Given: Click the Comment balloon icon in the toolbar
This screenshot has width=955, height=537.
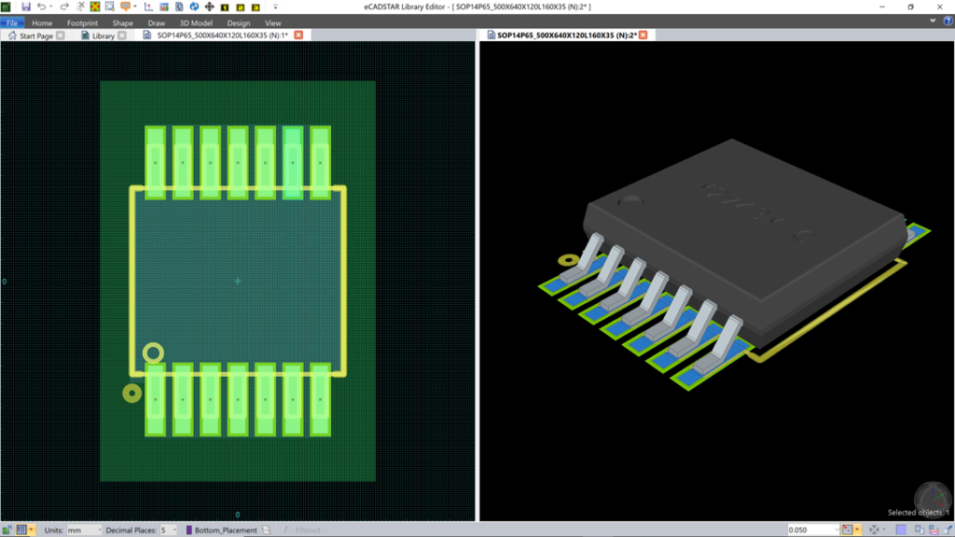Looking at the screenshot, I should click(x=126, y=7).
